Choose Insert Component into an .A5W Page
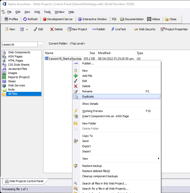This screenshot has width=190, height=193. click(117, 116)
